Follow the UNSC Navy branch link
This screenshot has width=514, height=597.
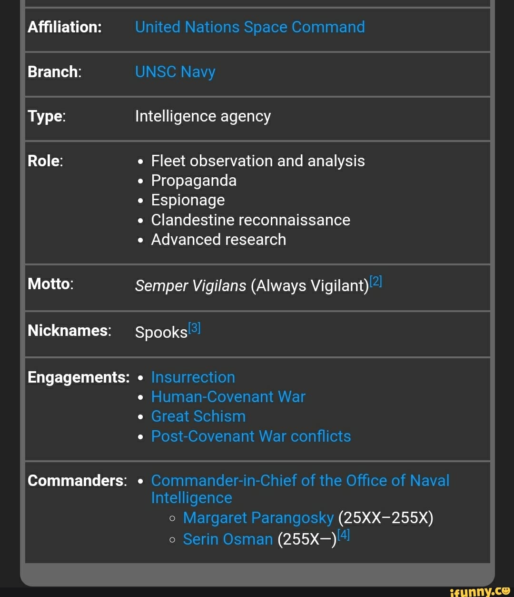click(175, 72)
